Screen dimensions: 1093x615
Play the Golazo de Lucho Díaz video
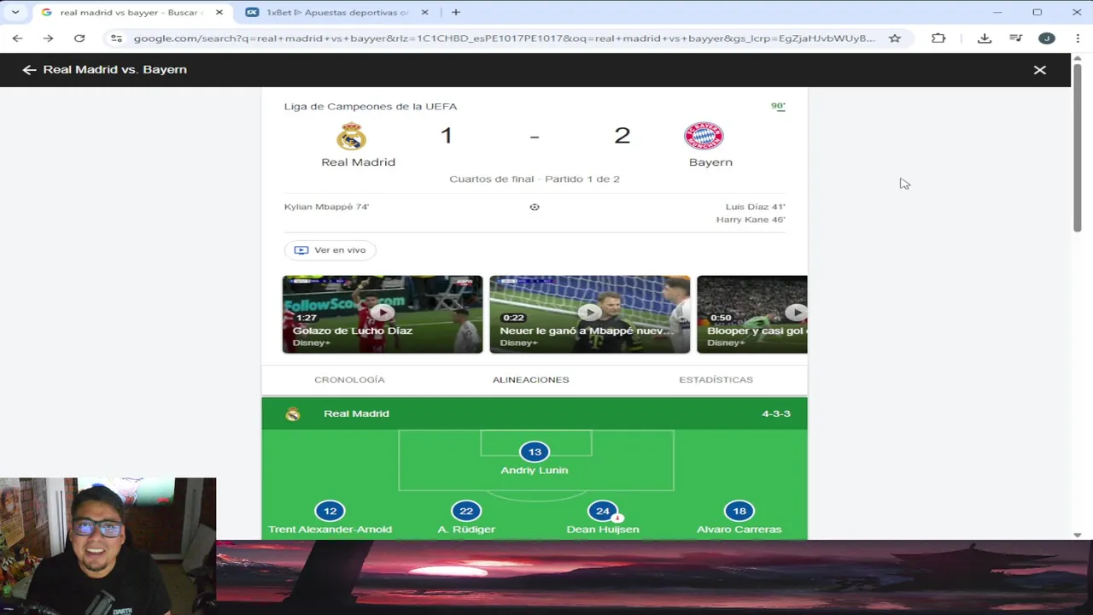point(383,314)
